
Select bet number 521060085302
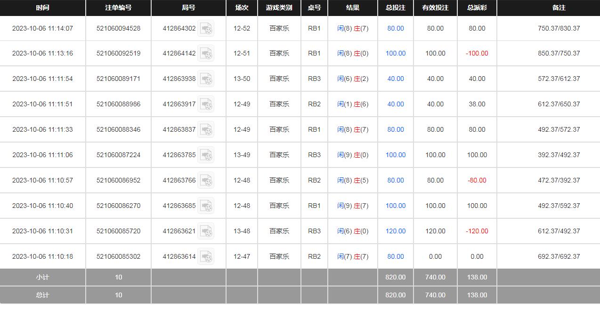coord(118,256)
